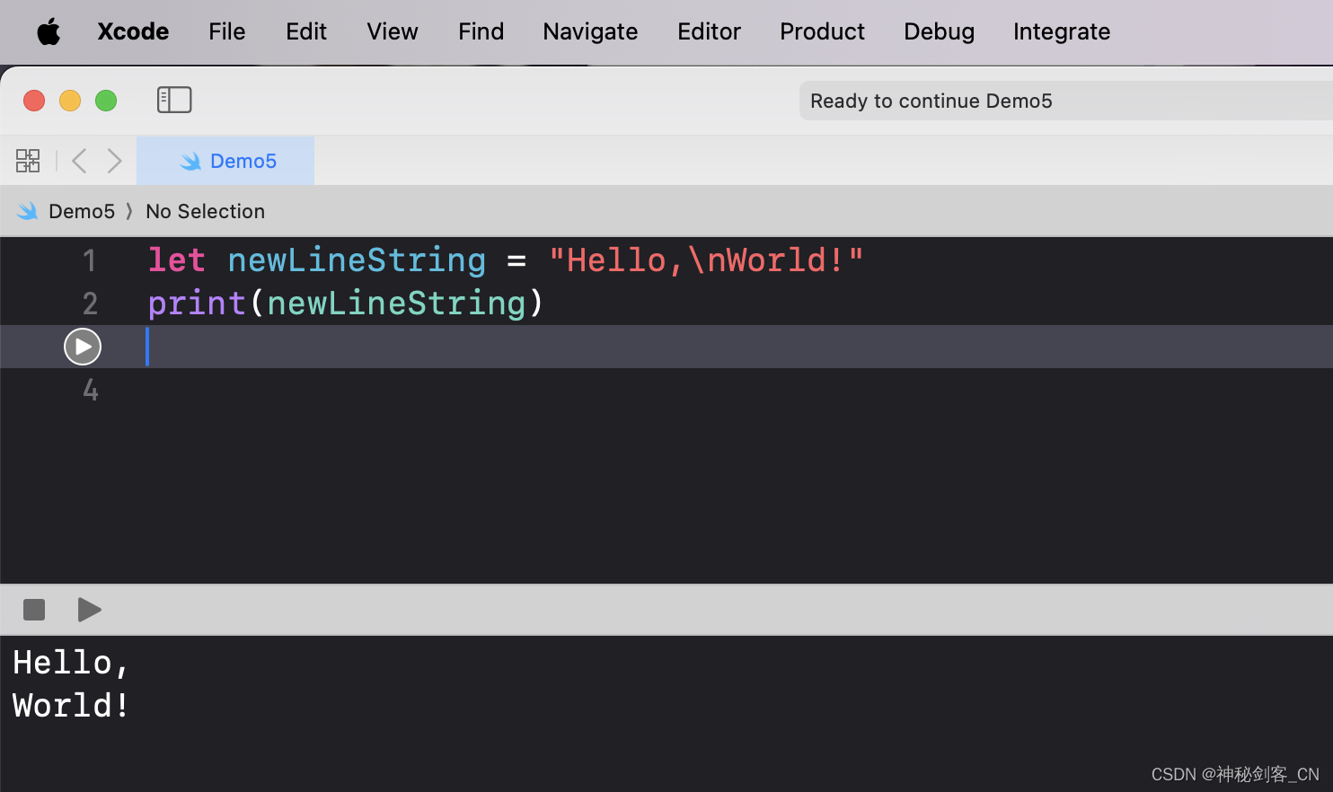This screenshot has width=1333, height=792.
Task: Click the Swift icon in jump bar
Action: tap(28, 211)
